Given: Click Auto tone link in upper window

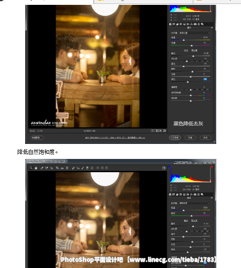Looking at the screenshot, I should 186,50.
